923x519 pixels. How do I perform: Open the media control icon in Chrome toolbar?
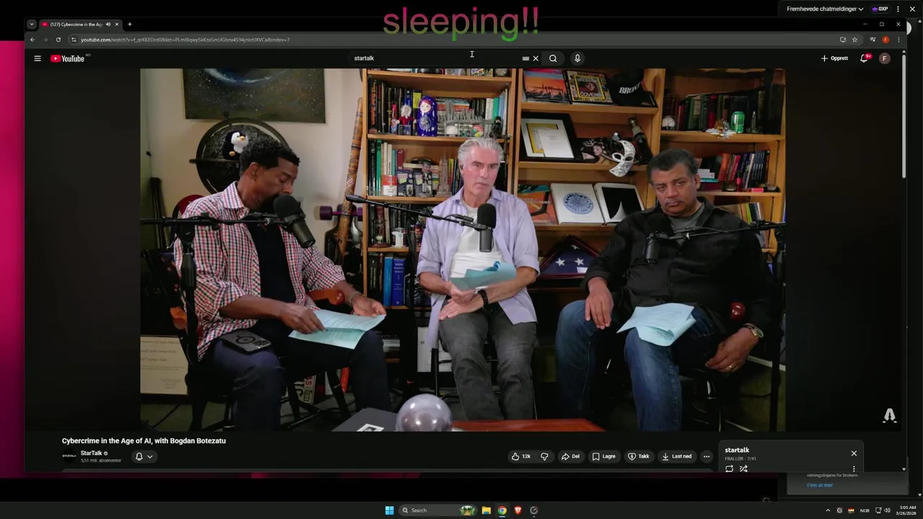pyautogui.click(x=873, y=40)
